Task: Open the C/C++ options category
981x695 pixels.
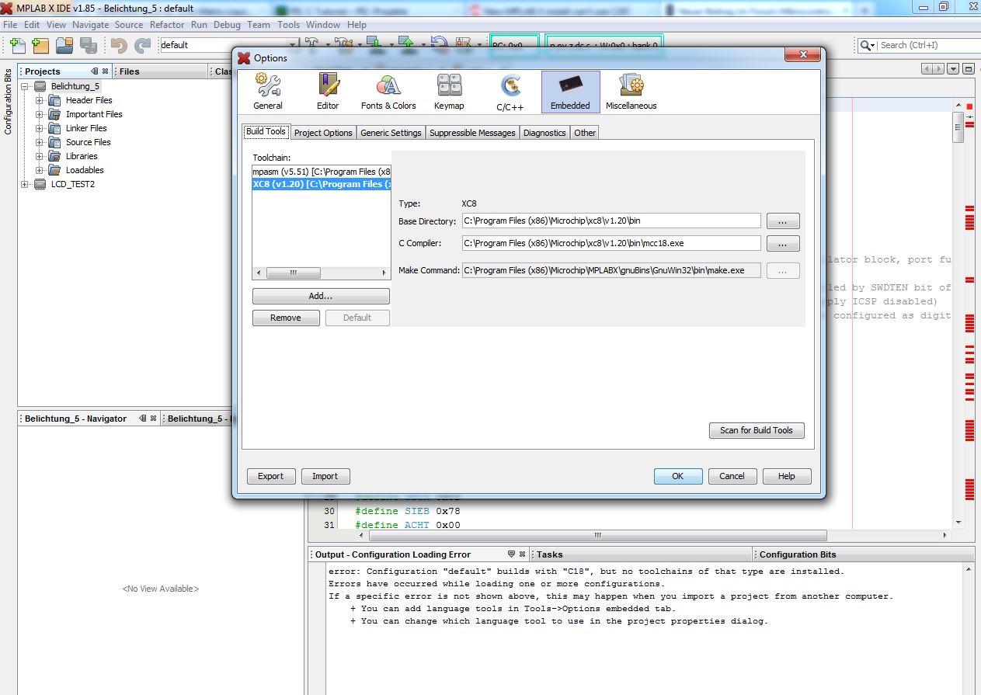Action: coord(510,92)
